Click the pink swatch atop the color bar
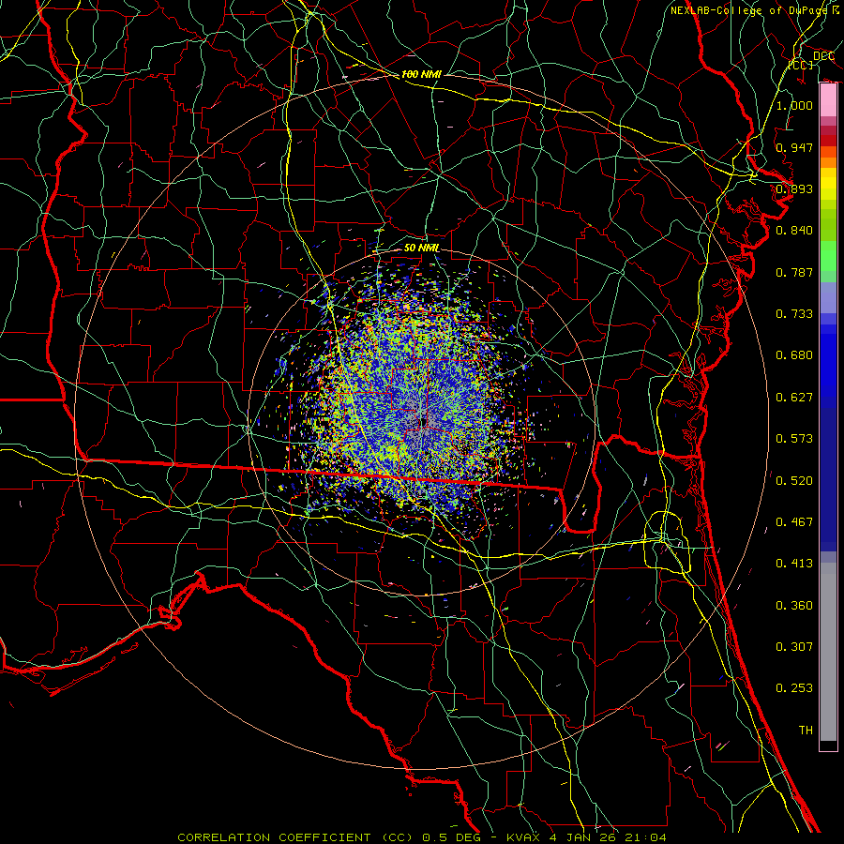844x844 pixels. coord(828,100)
